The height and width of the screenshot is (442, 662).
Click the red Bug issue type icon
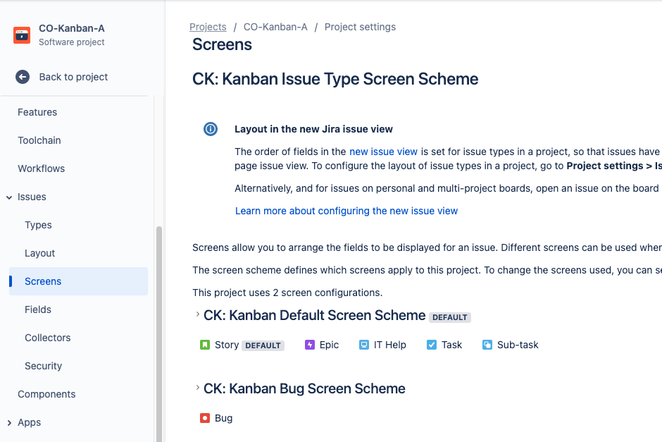(x=205, y=418)
